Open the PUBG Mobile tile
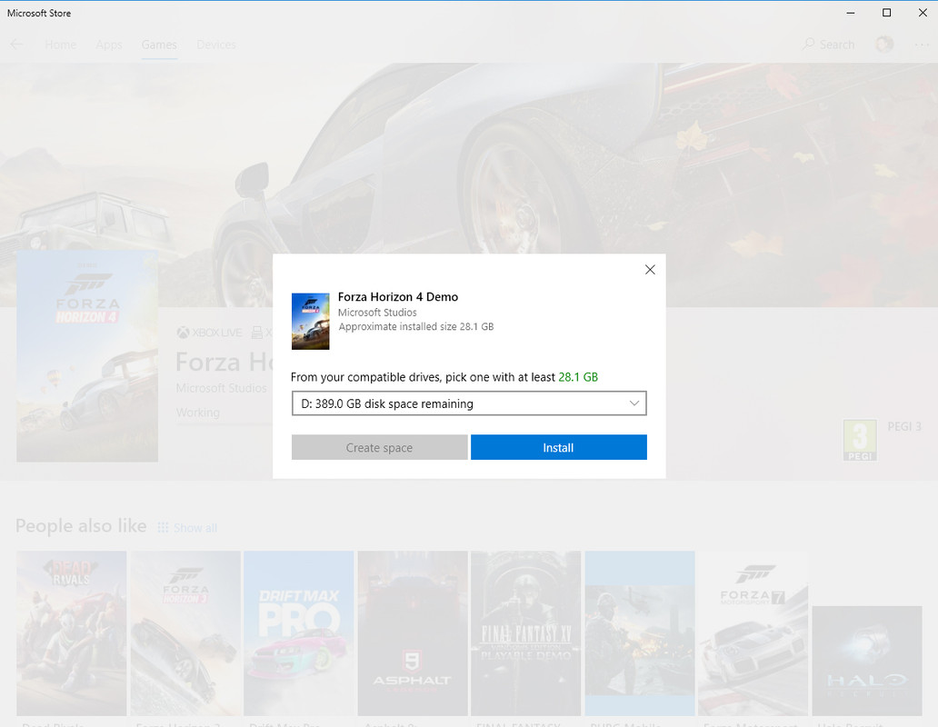Screen dimensions: 938x727 coord(640,633)
